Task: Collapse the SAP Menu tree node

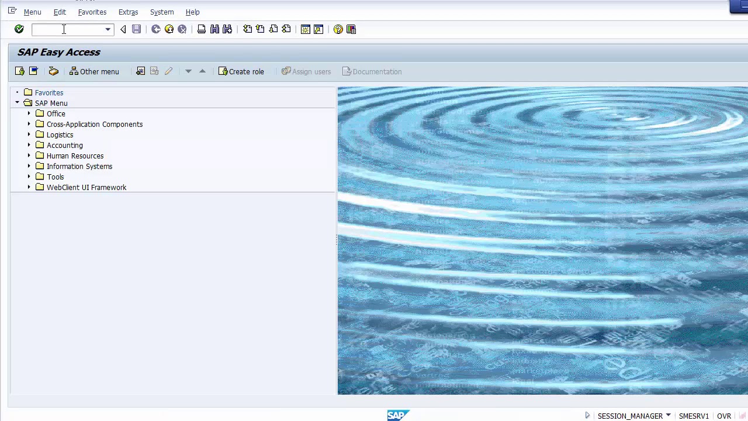Action: pos(17,103)
